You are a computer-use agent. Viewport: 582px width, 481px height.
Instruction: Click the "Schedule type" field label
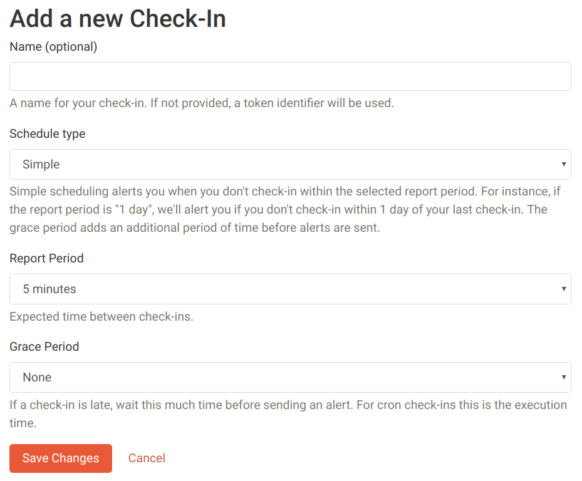[x=47, y=134]
